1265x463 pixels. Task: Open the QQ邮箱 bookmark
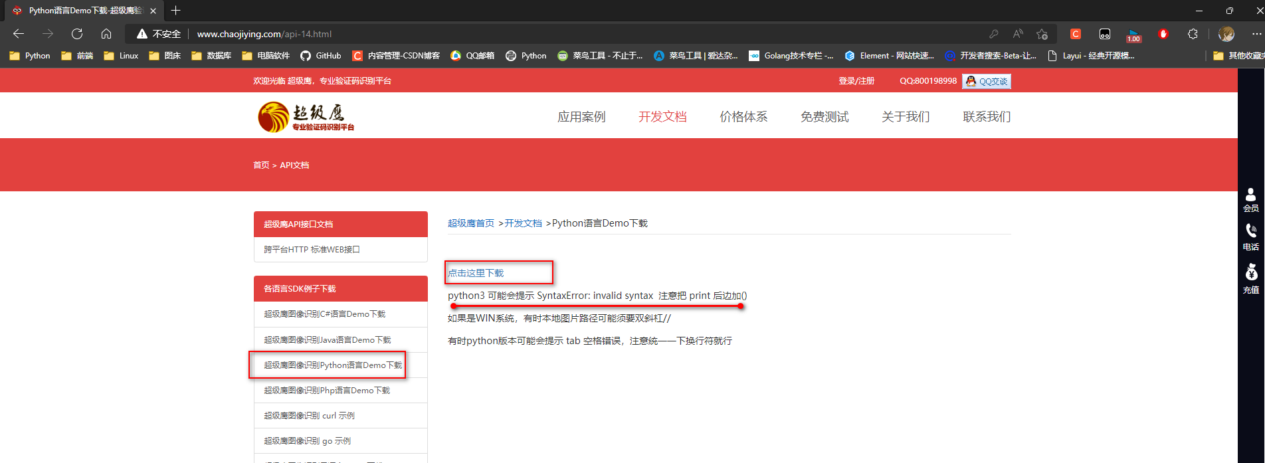[472, 56]
